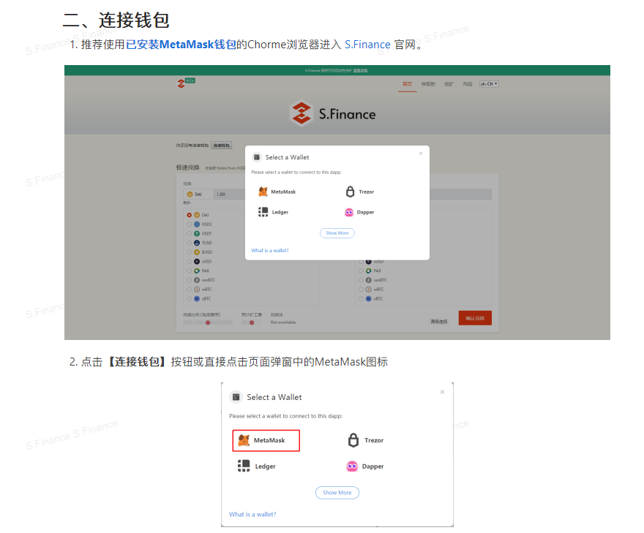Click the Trezor wallet icon
The image size is (644, 533).
point(350,192)
